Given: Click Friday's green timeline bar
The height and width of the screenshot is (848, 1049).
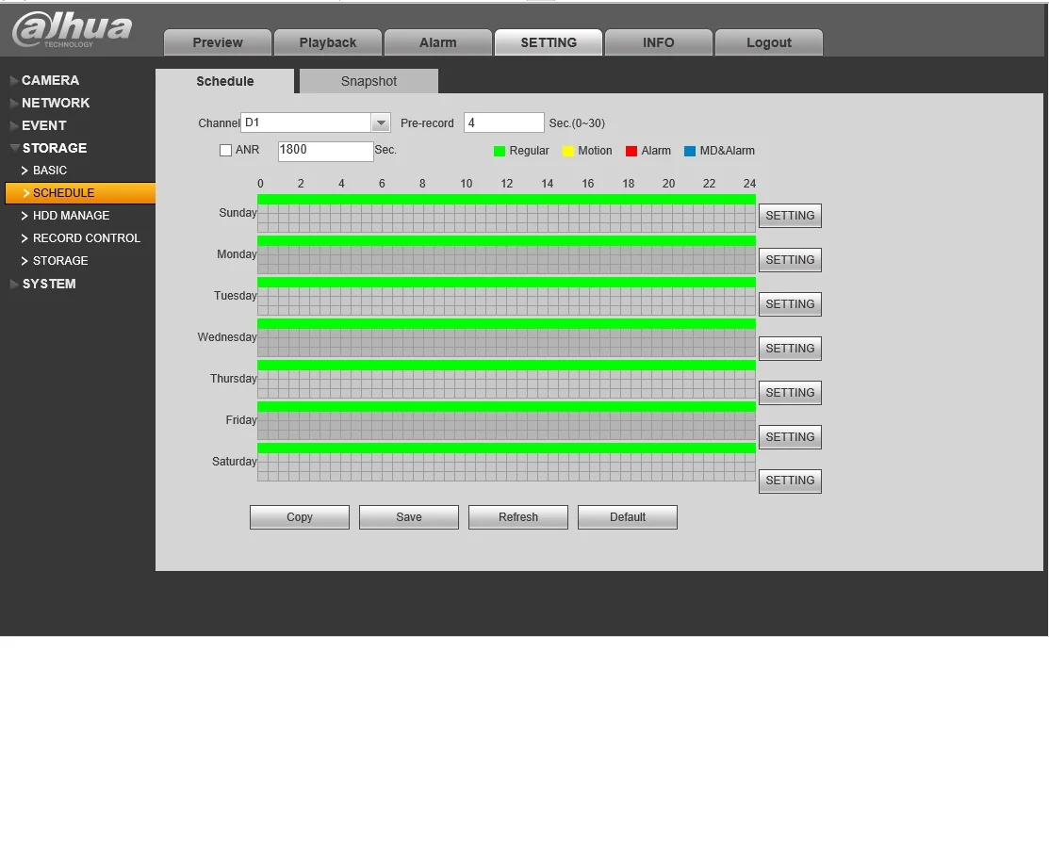Looking at the screenshot, I should point(506,407).
